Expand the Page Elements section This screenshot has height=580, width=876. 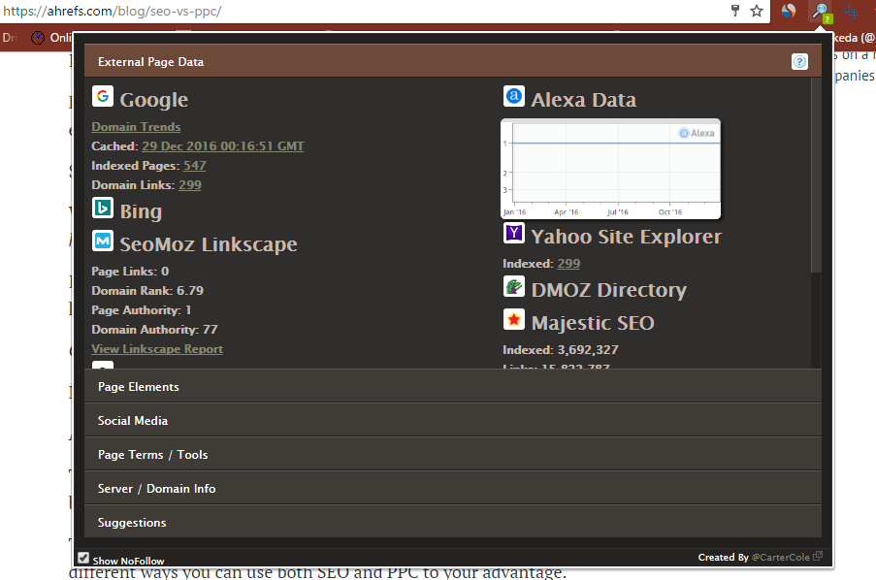coord(452,387)
